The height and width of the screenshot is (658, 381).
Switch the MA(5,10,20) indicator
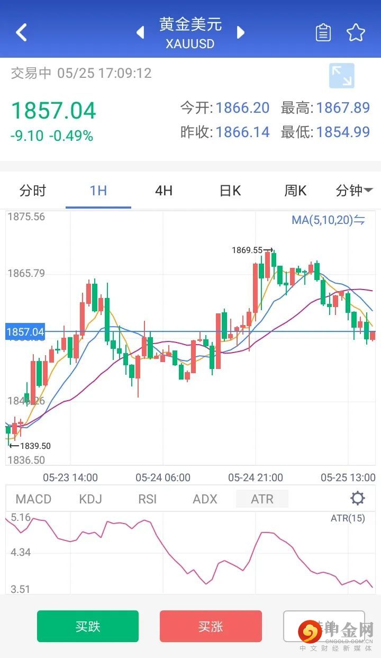click(x=328, y=220)
